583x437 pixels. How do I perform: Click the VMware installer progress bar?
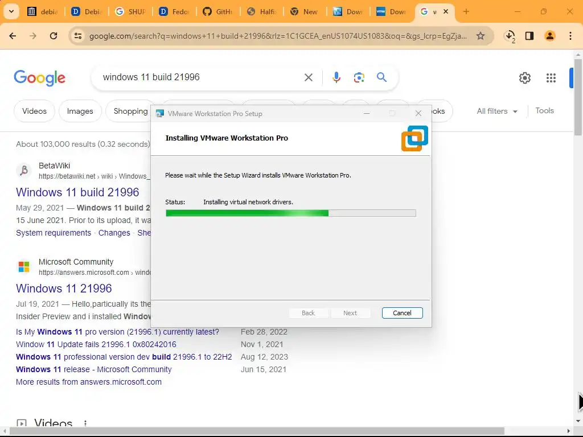pos(291,213)
